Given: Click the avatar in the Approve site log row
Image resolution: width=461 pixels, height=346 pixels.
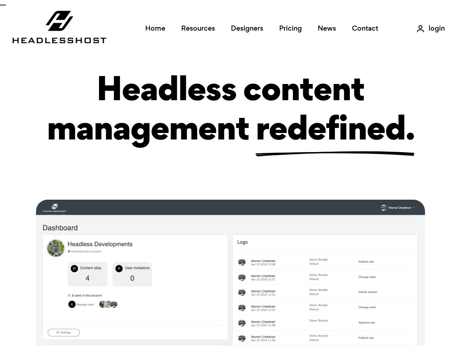Looking at the screenshot, I should (242, 323).
